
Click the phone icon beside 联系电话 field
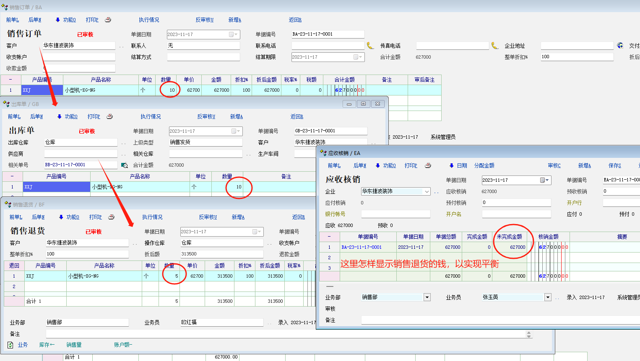click(370, 46)
